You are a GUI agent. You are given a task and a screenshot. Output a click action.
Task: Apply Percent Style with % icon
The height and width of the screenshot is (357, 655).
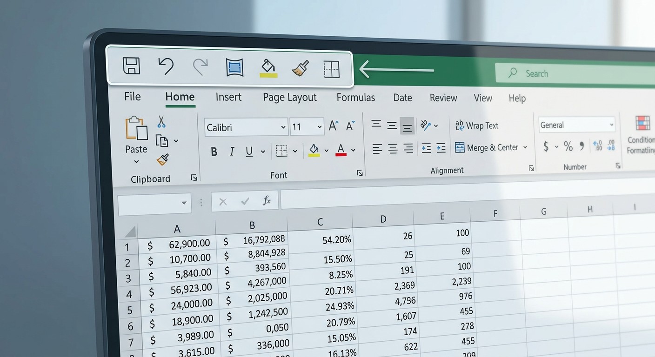pyautogui.click(x=568, y=147)
